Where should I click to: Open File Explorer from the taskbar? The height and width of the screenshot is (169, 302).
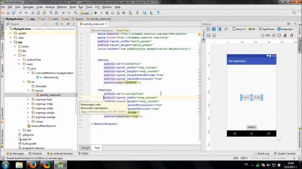pyautogui.click(x=19, y=165)
